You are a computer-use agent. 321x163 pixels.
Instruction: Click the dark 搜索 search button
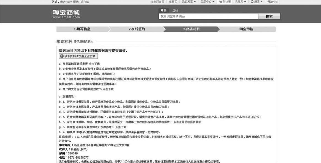pyautogui.click(x=269, y=16)
